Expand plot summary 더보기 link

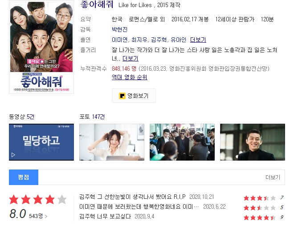131,59
